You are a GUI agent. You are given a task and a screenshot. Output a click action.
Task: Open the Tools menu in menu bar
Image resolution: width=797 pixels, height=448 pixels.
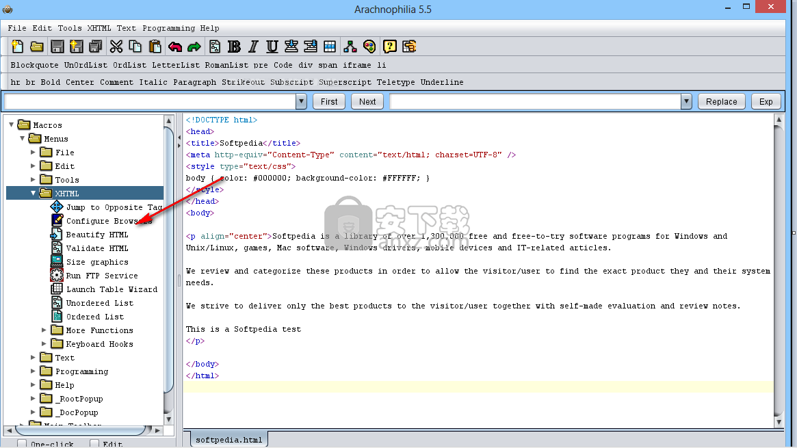(x=70, y=28)
